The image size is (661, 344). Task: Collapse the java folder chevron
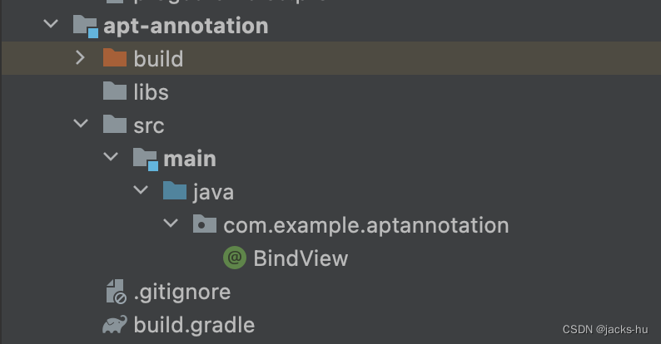(141, 190)
